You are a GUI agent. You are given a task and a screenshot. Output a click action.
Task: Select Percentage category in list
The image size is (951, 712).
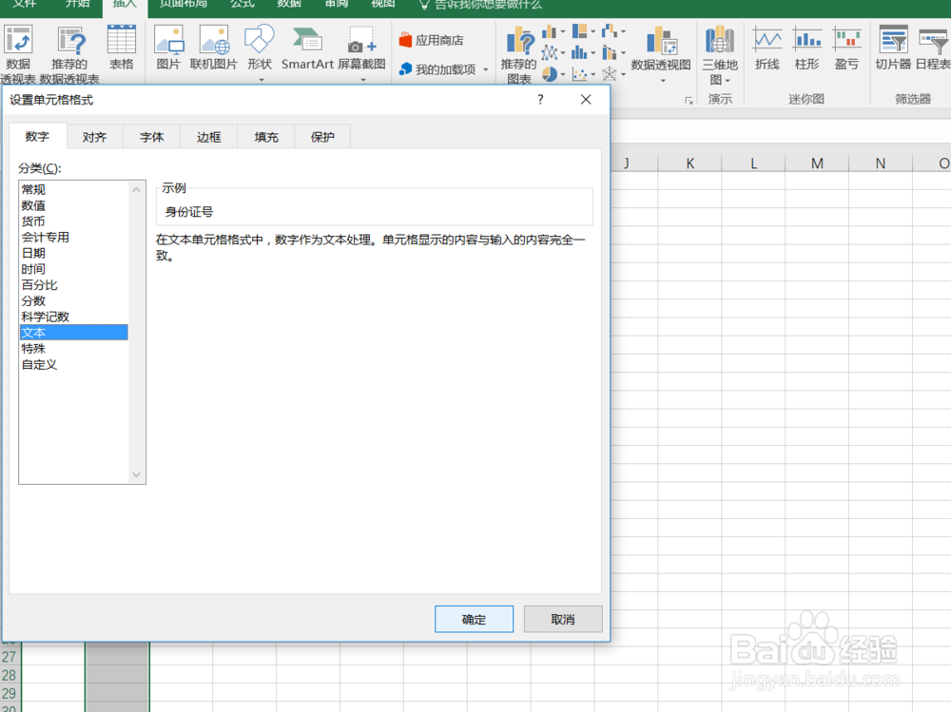tap(74, 284)
